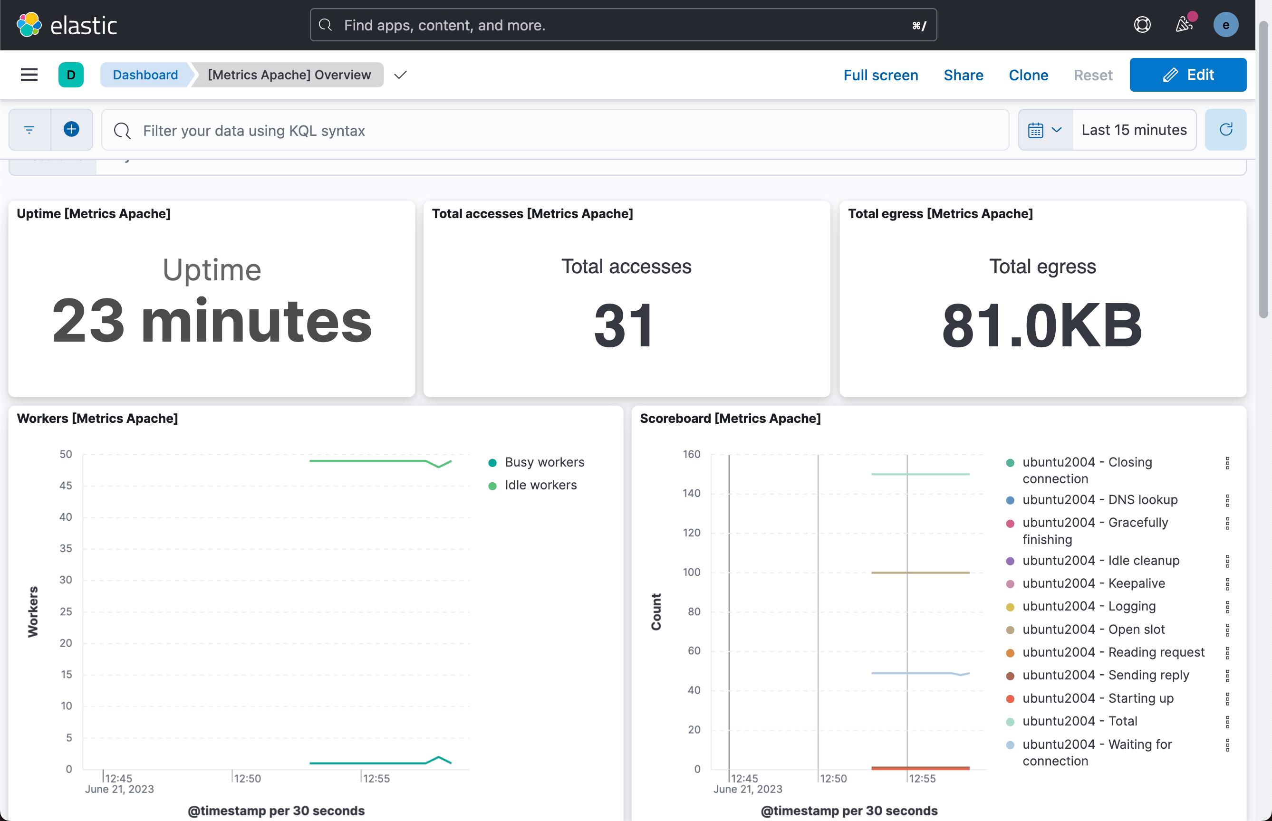Click the Edit button

pyautogui.click(x=1188, y=75)
